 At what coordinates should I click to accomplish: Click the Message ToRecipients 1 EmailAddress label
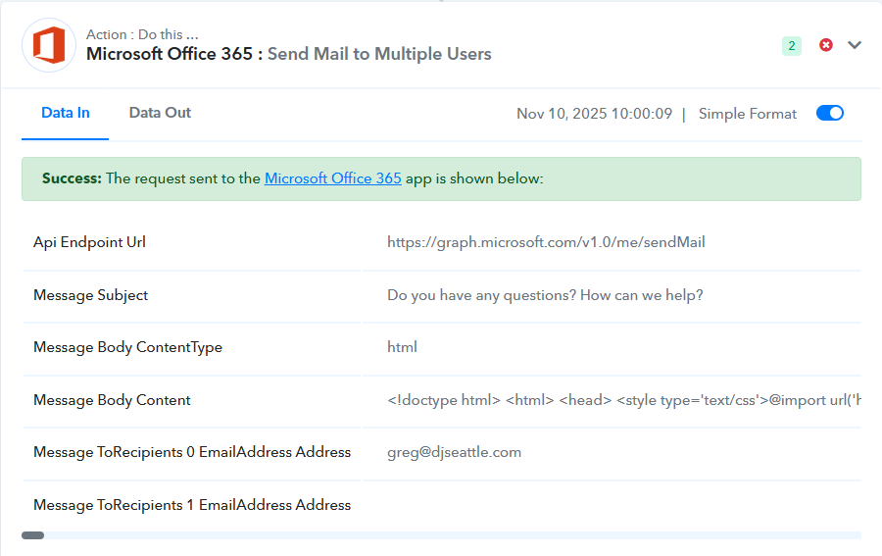(x=192, y=505)
